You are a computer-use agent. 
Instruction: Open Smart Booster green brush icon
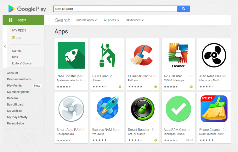(x=143, y=109)
